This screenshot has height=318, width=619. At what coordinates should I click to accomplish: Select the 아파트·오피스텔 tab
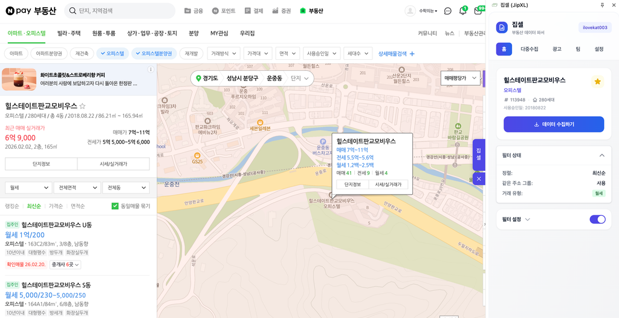tap(27, 33)
